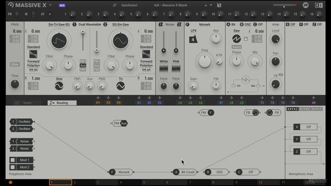Select the E2 envelope tab
Image resolution: width=331 pixels, height=186 pixels.
149,103
